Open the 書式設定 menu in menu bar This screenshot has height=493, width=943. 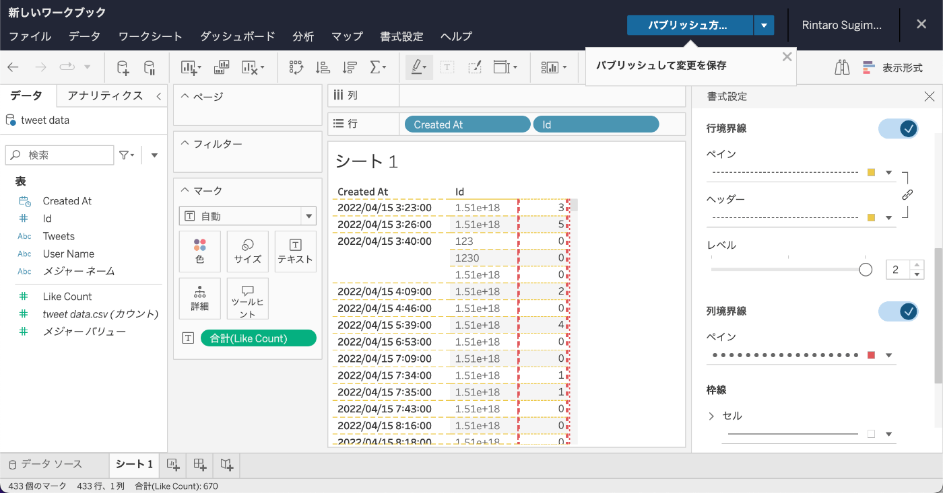[x=401, y=36]
